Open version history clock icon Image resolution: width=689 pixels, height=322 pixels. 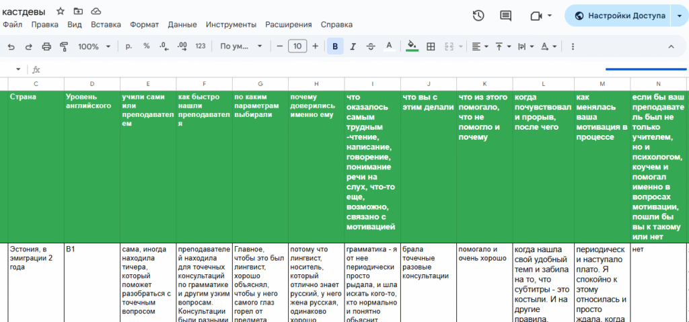[478, 16]
